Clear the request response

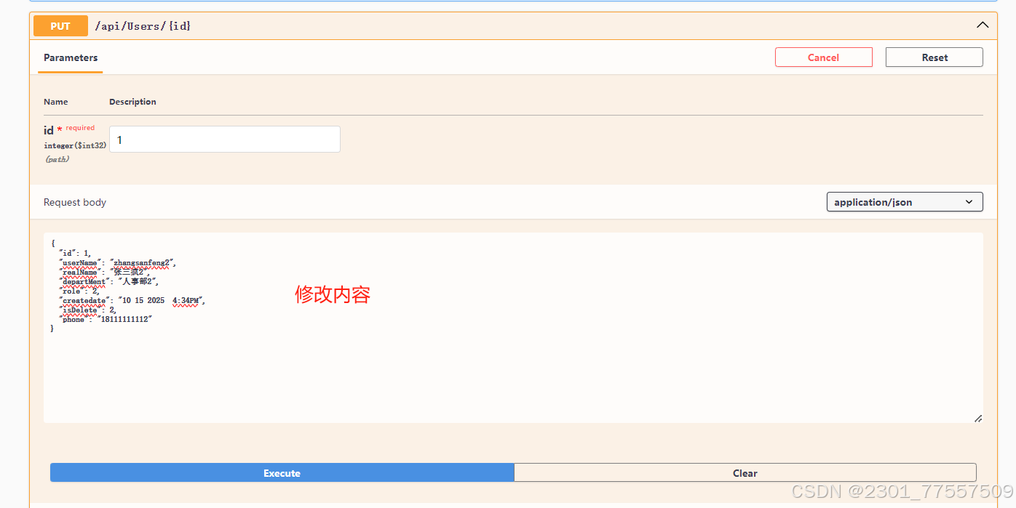pyautogui.click(x=745, y=472)
